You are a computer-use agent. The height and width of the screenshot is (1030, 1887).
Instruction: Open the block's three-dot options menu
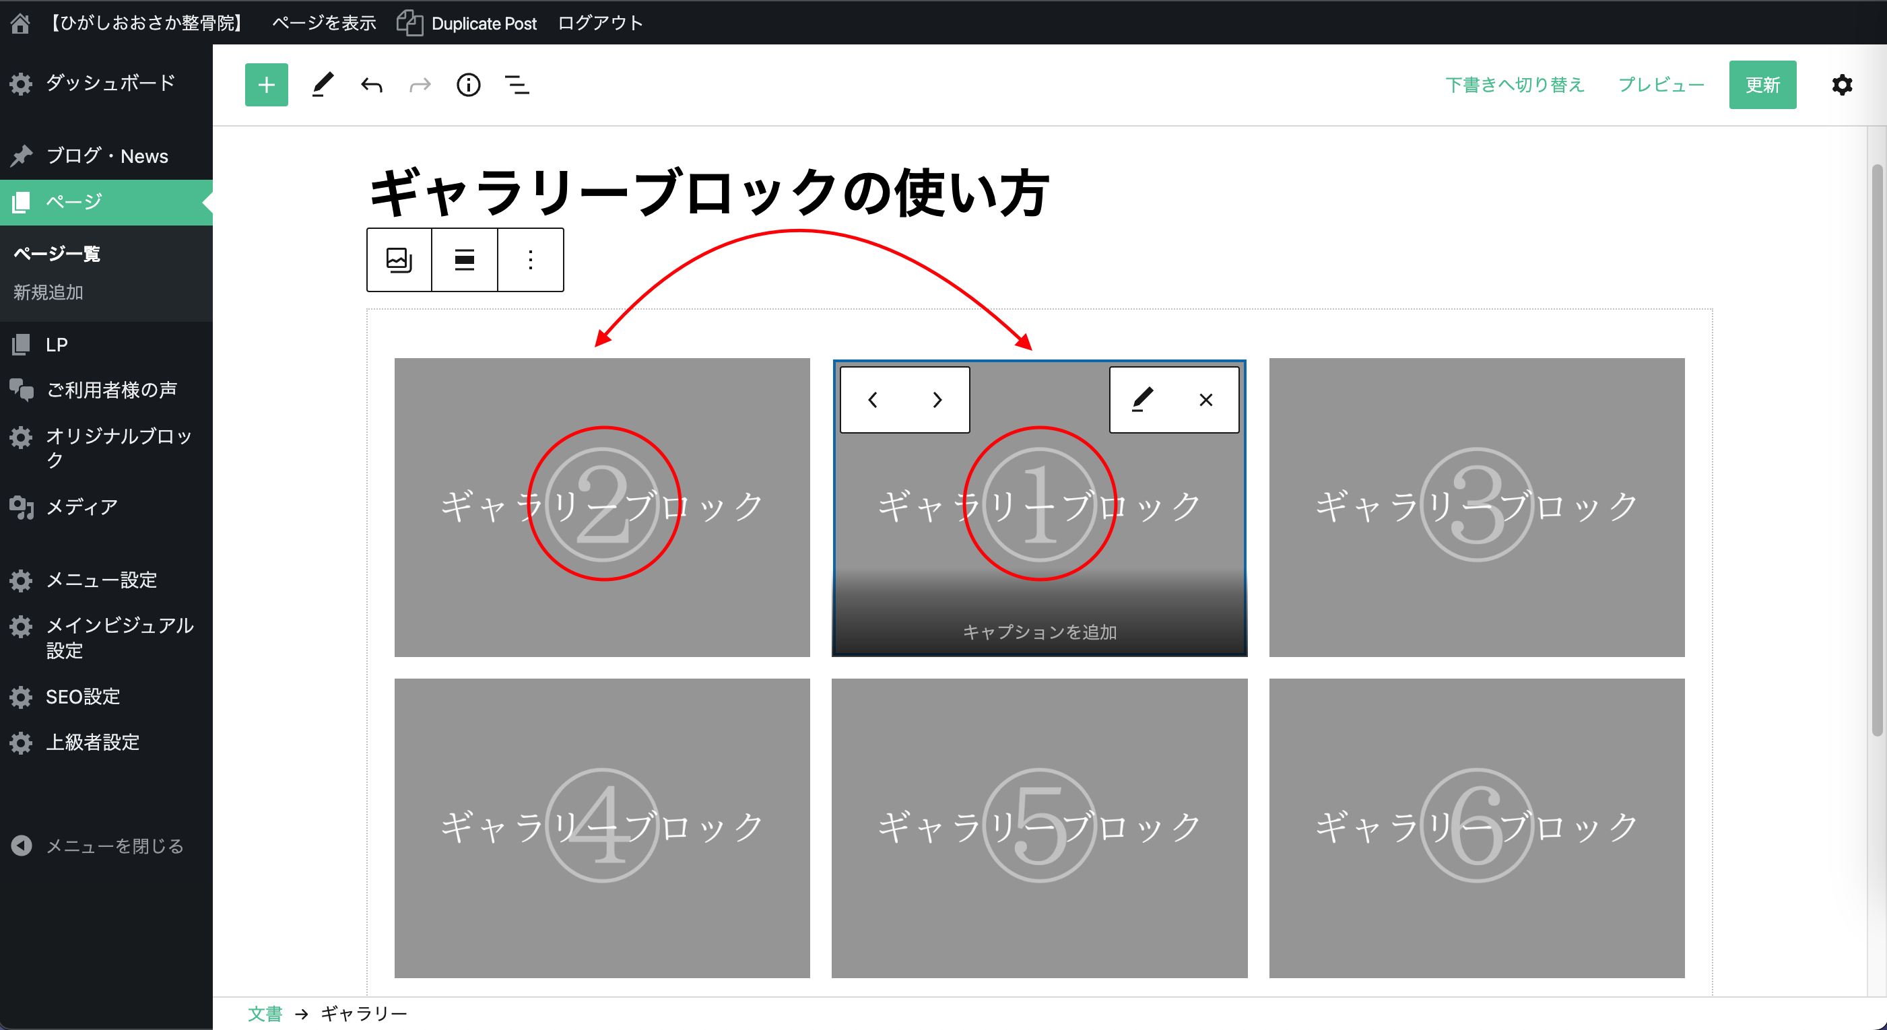pos(531,260)
